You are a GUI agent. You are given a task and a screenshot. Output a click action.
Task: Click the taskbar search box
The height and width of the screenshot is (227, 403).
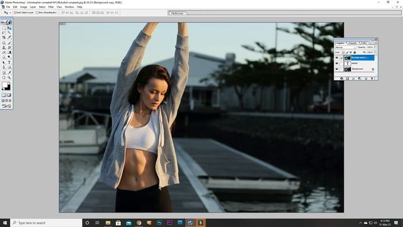coord(46,223)
